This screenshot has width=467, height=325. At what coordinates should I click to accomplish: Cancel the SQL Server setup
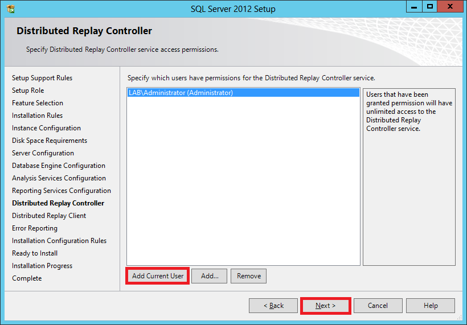click(x=378, y=306)
